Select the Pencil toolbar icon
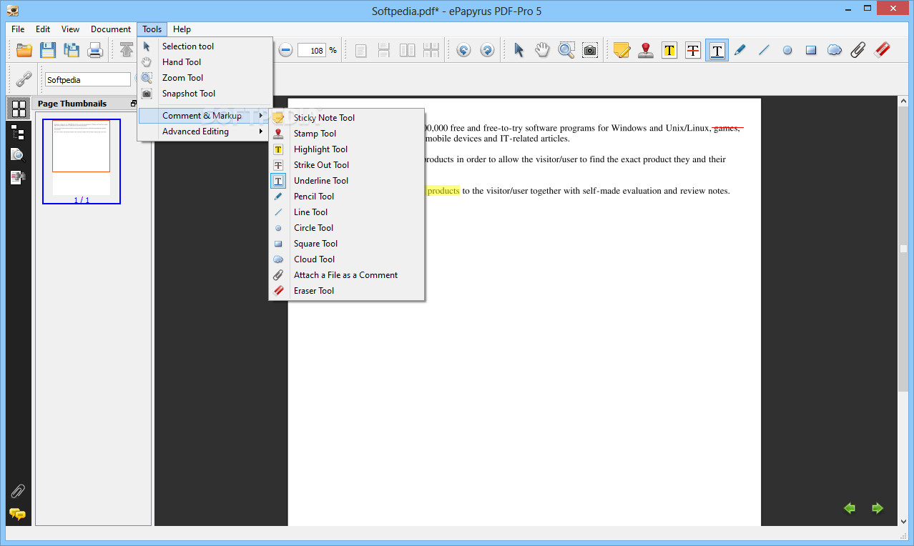Image resolution: width=914 pixels, height=546 pixels. (x=740, y=50)
